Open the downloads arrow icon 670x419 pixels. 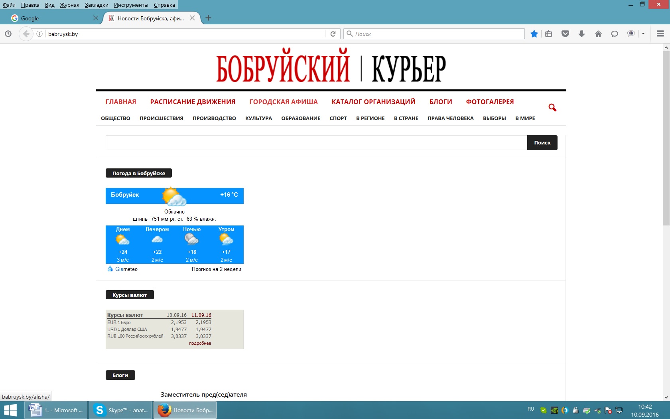pyautogui.click(x=581, y=34)
